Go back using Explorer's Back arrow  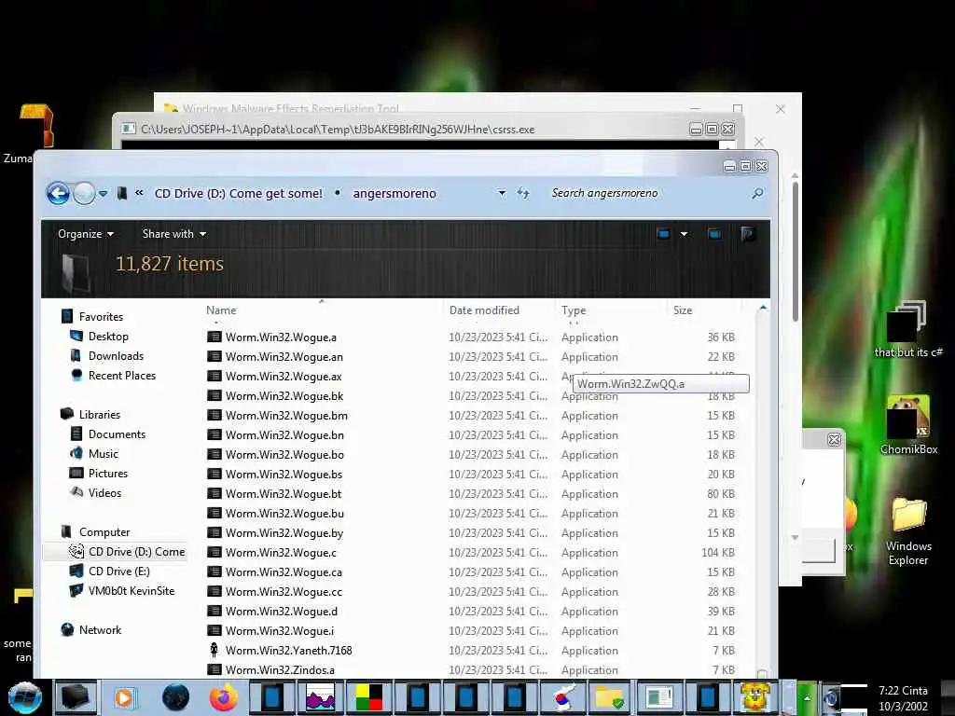pos(58,194)
